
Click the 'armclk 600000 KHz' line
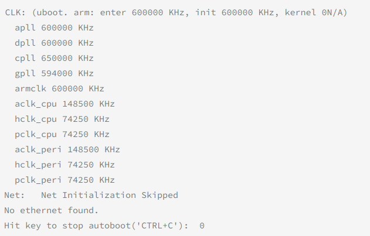pos(59,88)
